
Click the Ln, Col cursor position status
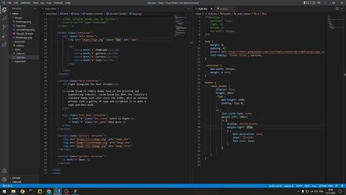[x=275, y=186]
